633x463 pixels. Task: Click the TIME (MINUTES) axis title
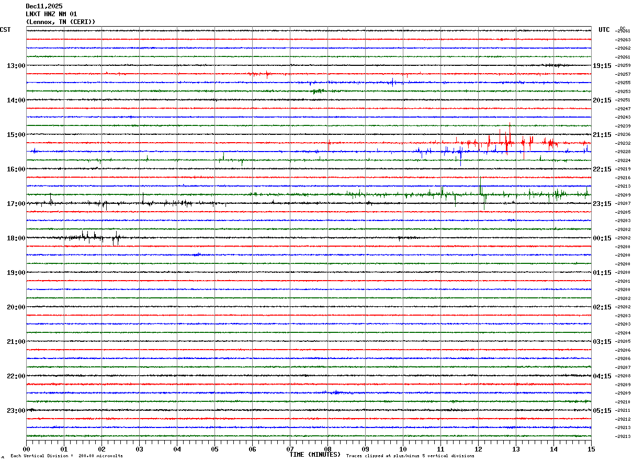pyautogui.click(x=315, y=455)
